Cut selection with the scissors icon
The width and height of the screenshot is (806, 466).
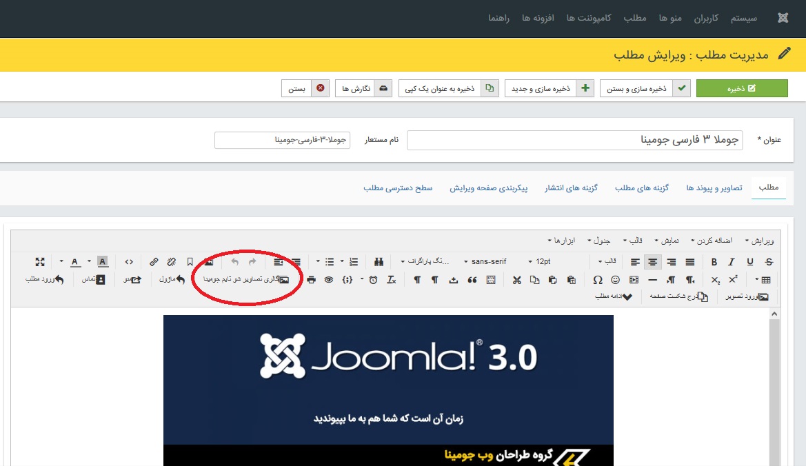pyautogui.click(x=516, y=280)
